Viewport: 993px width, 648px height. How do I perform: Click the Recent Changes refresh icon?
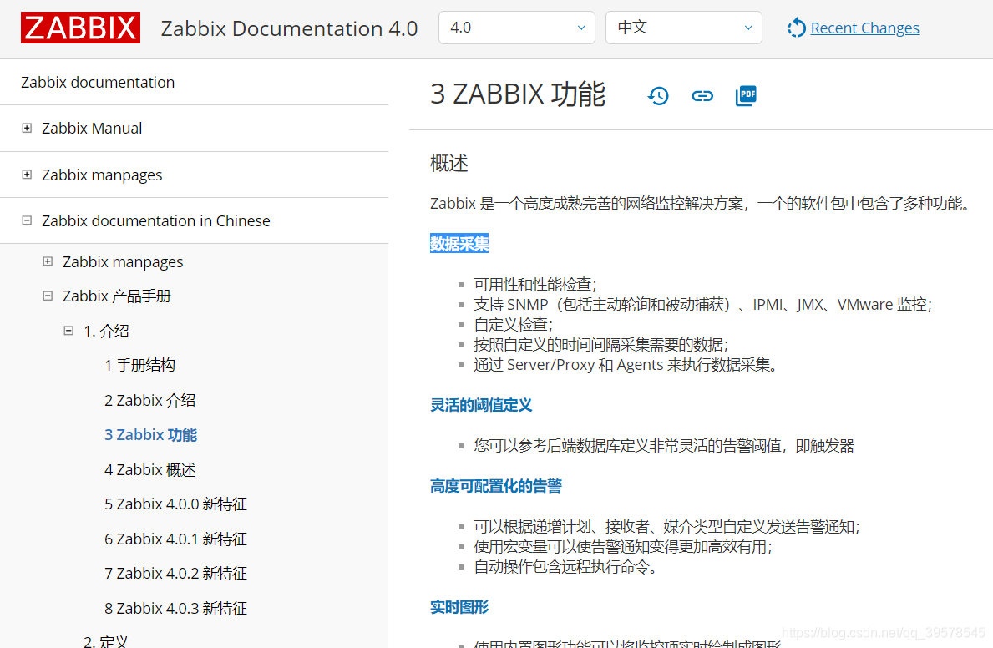tap(797, 28)
